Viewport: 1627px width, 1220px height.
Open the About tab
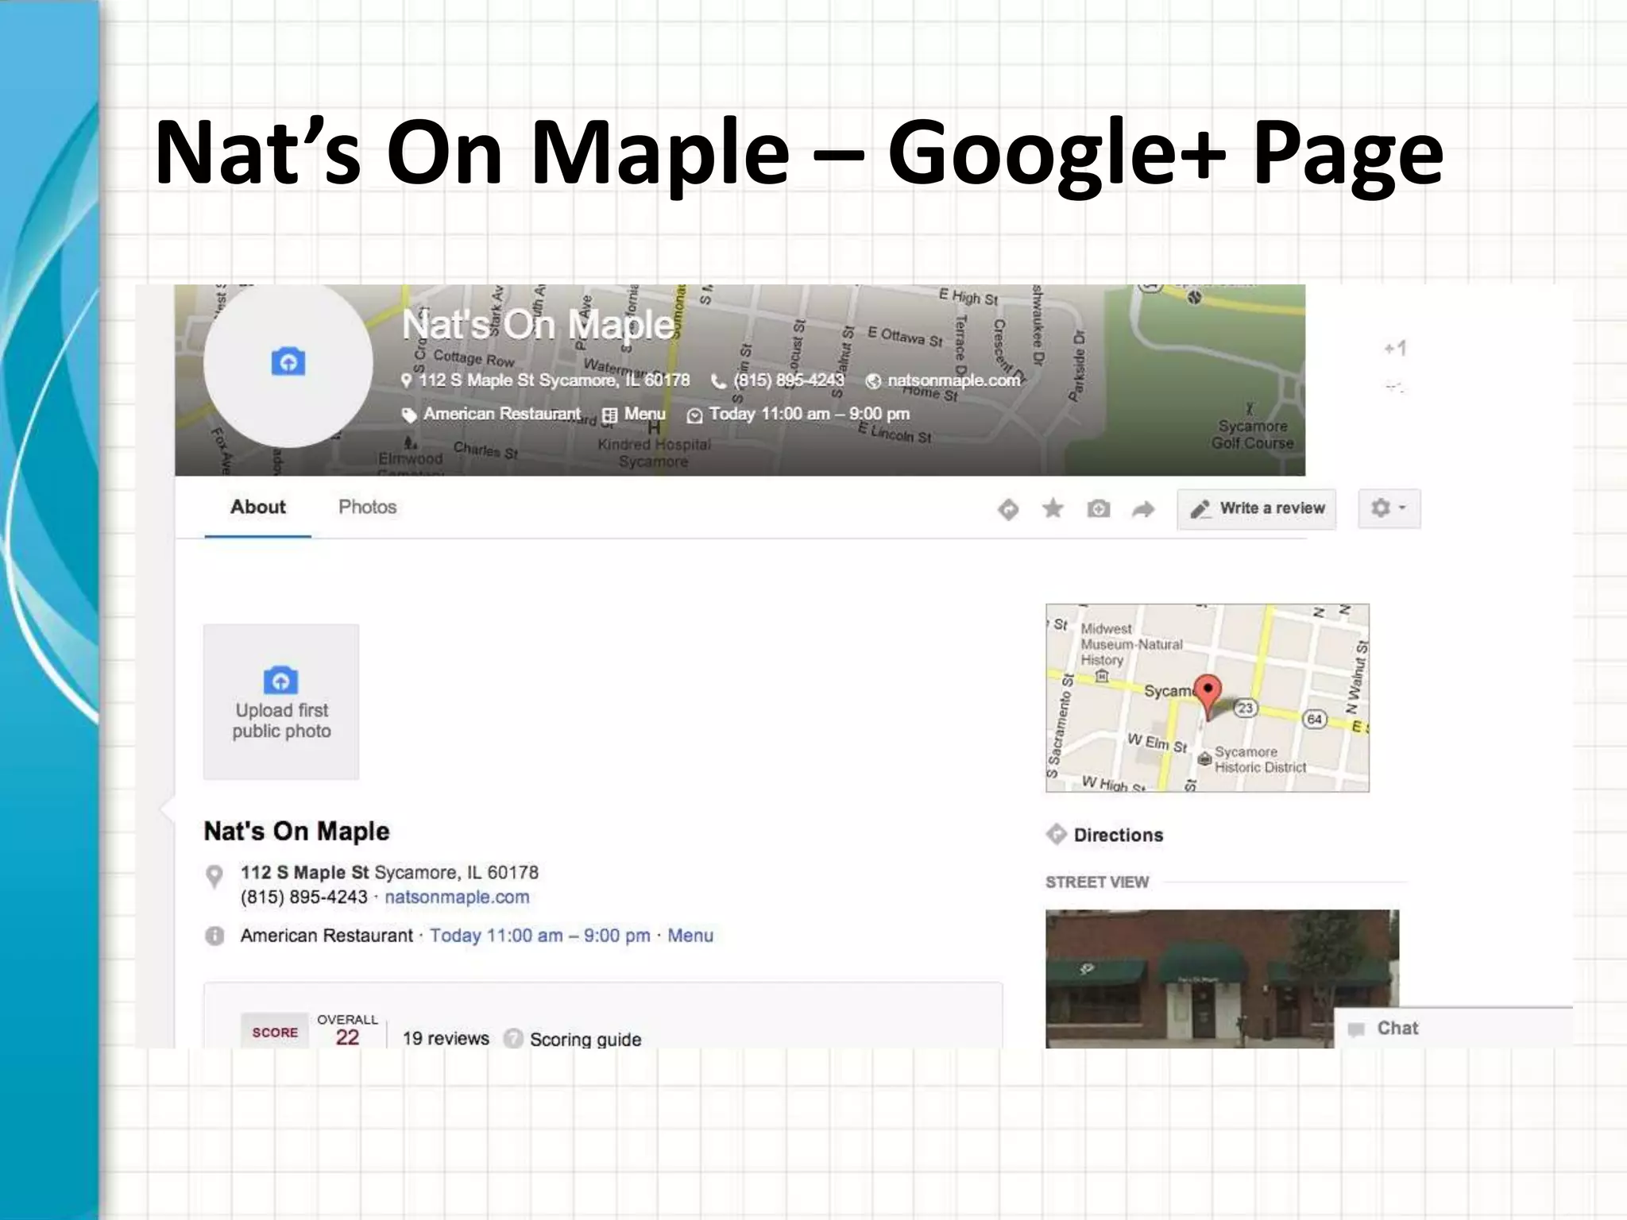[257, 507]
